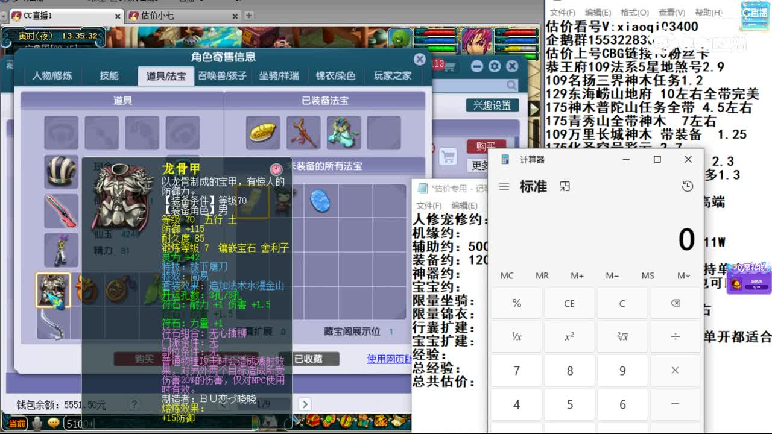
Task: Select the highlighted dragon bone armor icon
Action: (54, 290)
